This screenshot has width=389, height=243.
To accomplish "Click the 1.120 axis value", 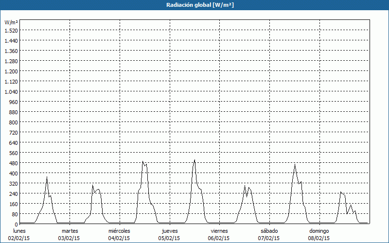I will [x=11, y=82].
